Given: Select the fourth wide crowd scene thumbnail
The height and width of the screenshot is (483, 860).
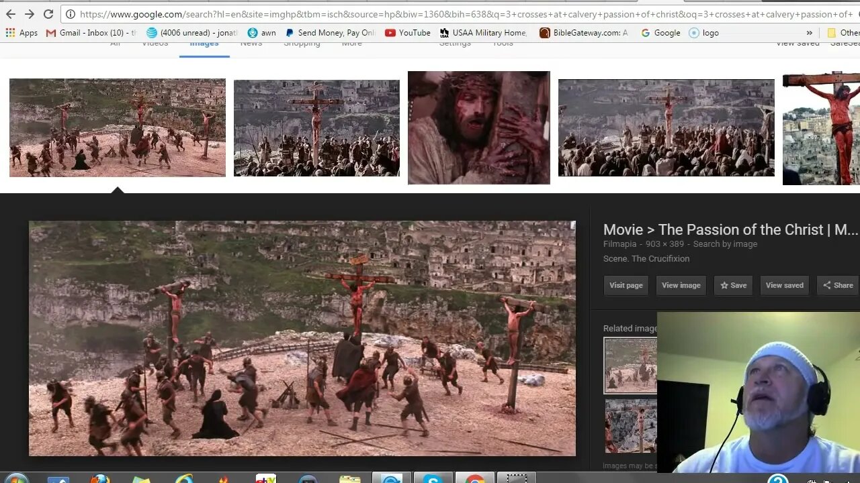Looking at the screenshot, I should click(x=666, y=128).
